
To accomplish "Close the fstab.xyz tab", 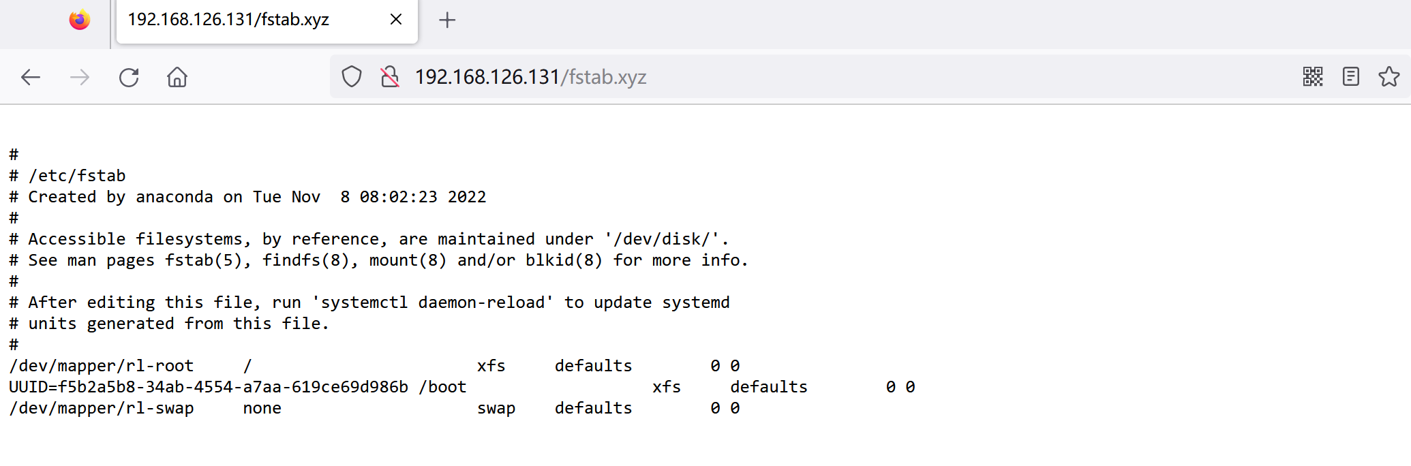I will pos(396,20).
